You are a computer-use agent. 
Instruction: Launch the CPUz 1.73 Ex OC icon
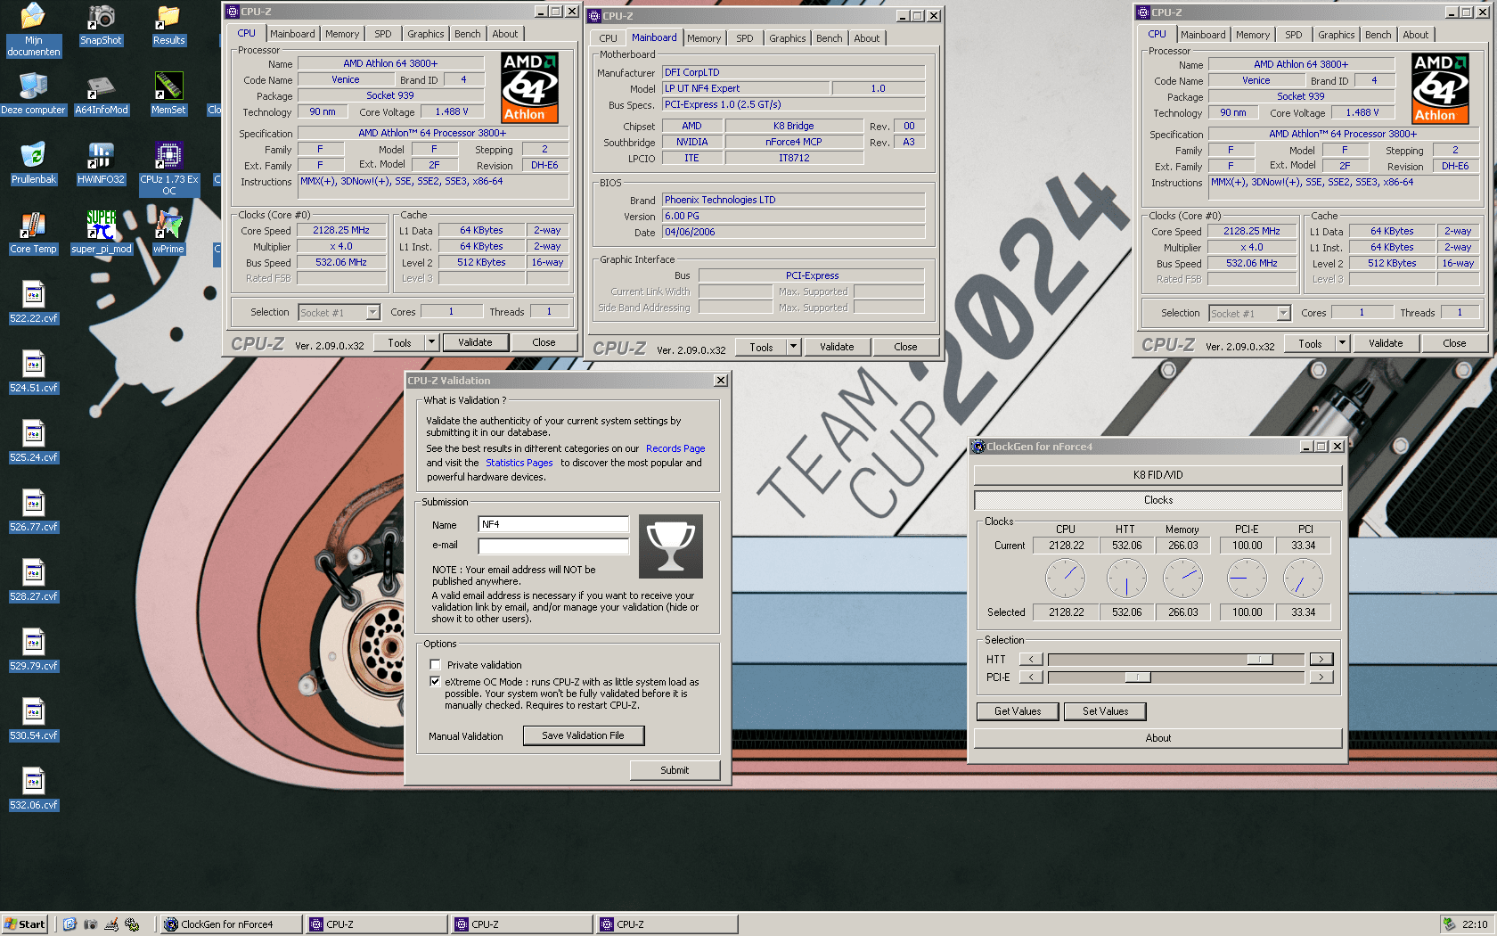168,168
